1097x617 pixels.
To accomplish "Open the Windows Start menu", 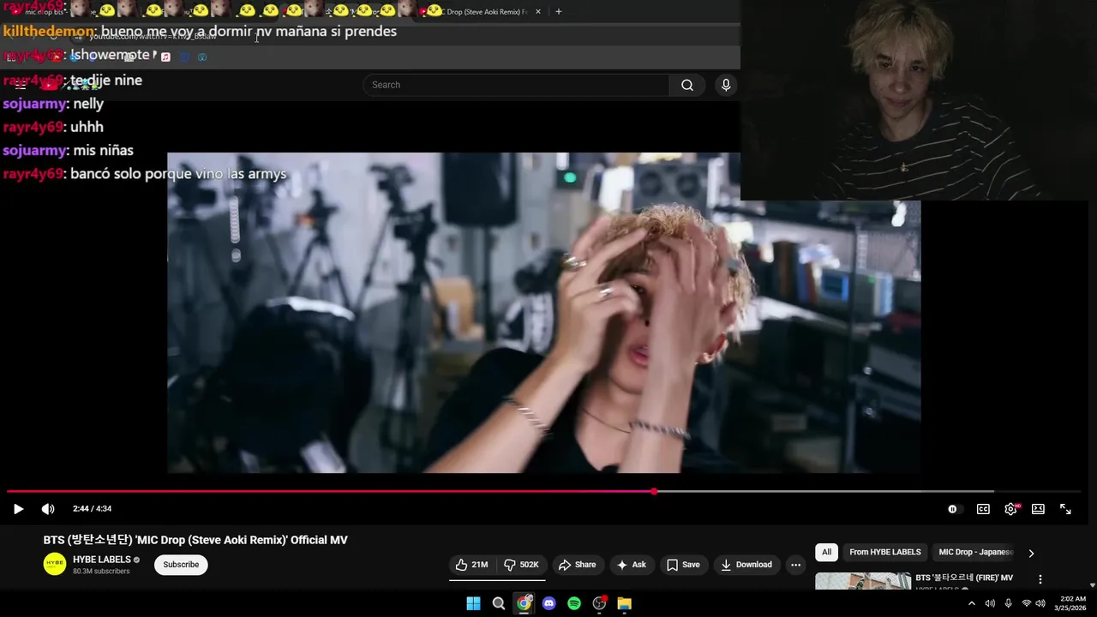I will (473, 603).
